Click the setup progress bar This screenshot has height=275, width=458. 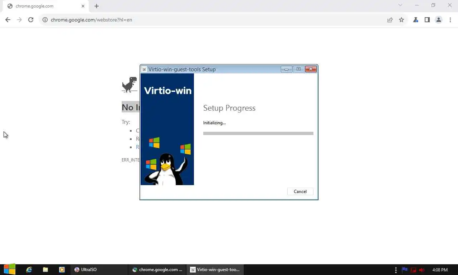(258, 133)
